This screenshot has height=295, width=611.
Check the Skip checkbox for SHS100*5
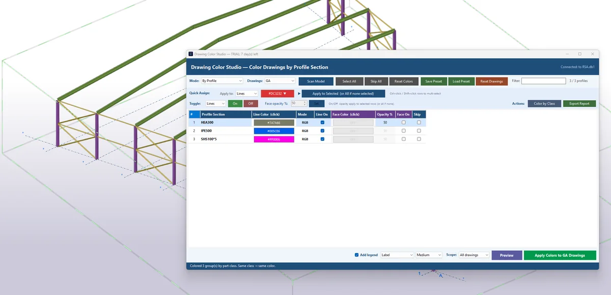[x=419, y=139]
